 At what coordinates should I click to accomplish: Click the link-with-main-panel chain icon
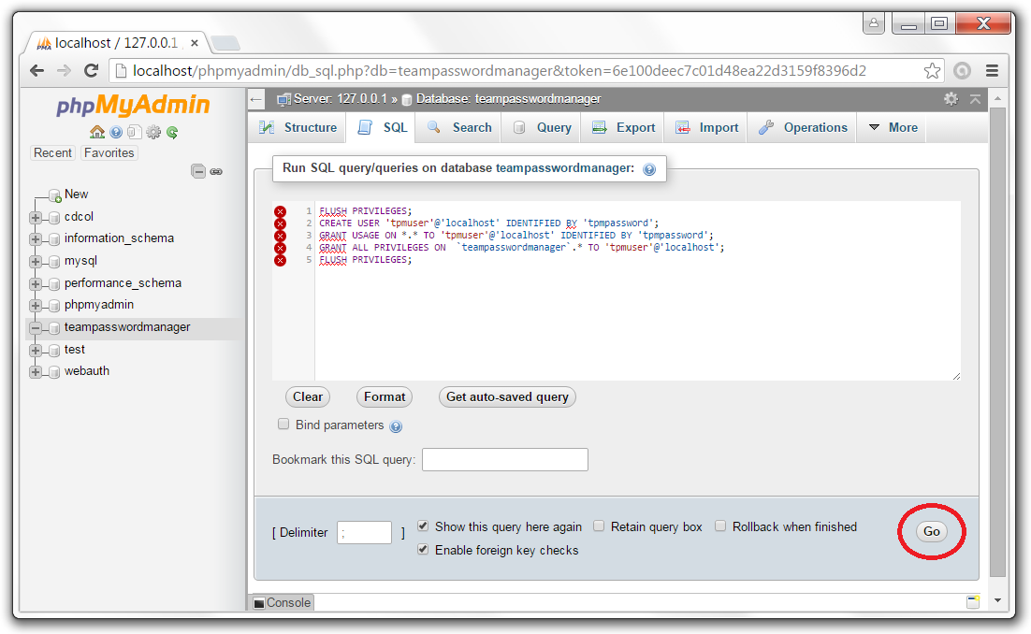pos(216,171)
